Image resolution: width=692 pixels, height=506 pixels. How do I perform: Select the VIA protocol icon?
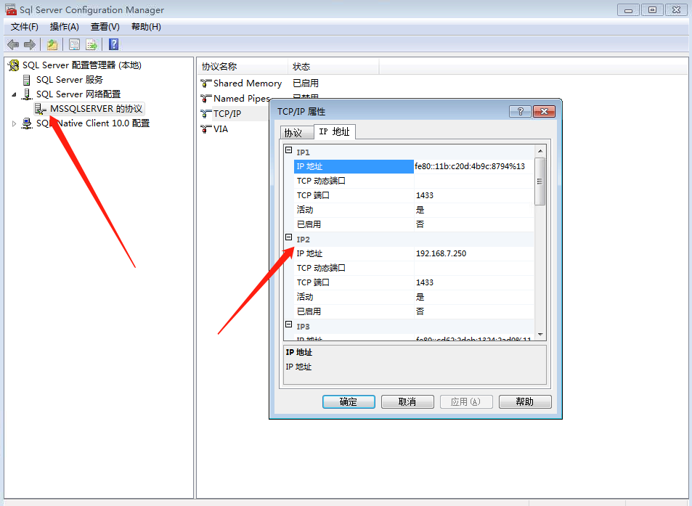[x=205, y=128]
